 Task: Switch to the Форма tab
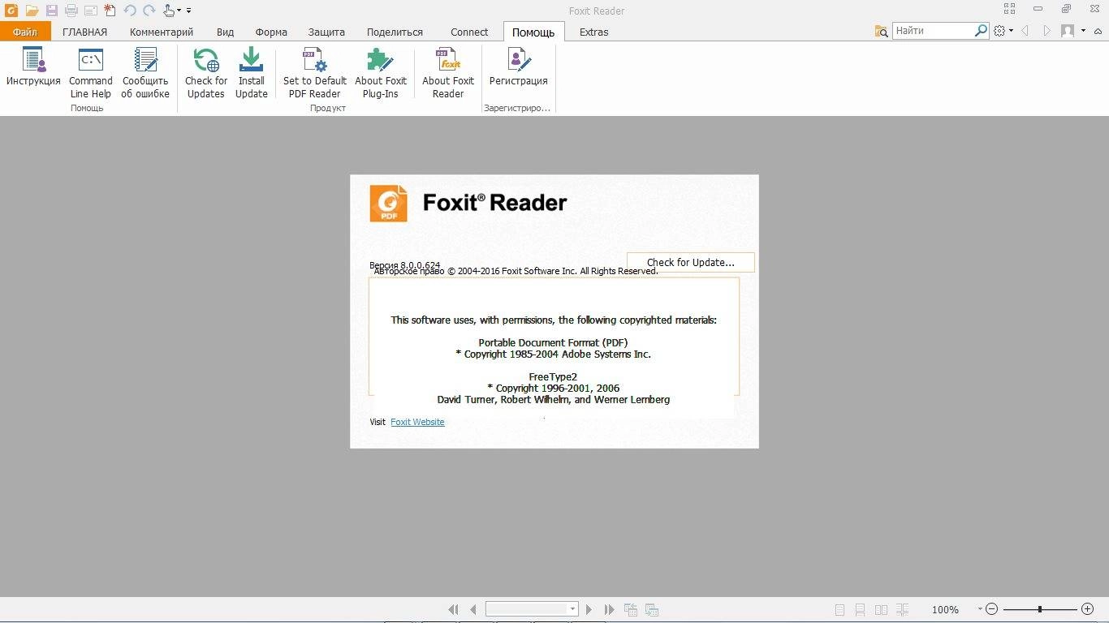pos(271,32)
